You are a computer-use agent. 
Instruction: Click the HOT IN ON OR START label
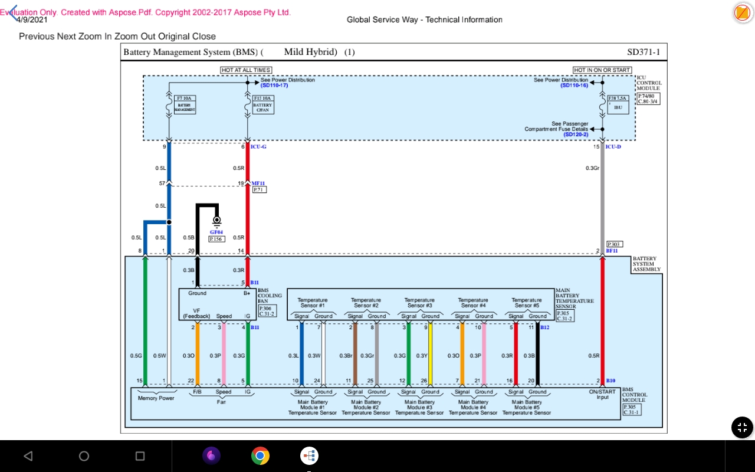(602, 70)
